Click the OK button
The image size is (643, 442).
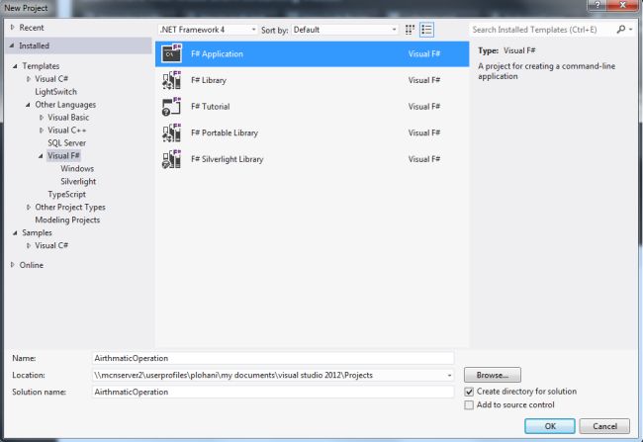550,426
